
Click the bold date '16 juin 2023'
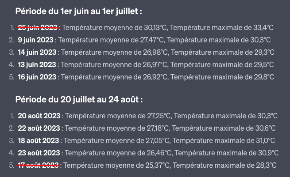(x=37, y=77)
